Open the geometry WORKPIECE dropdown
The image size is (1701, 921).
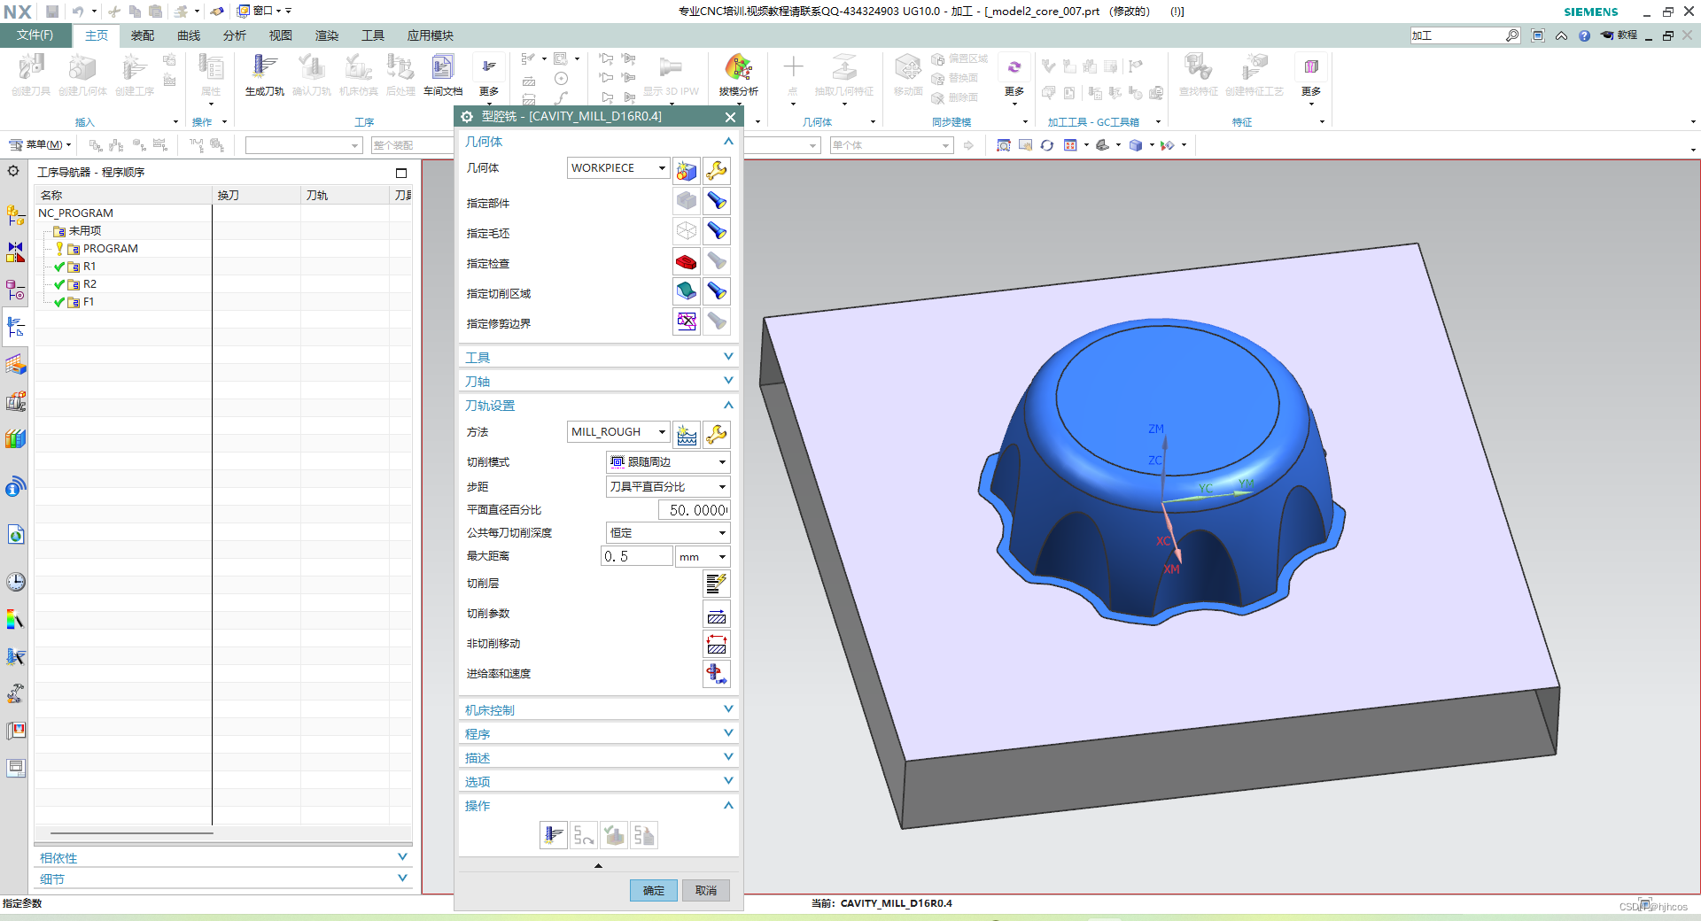tap(618, 168)
